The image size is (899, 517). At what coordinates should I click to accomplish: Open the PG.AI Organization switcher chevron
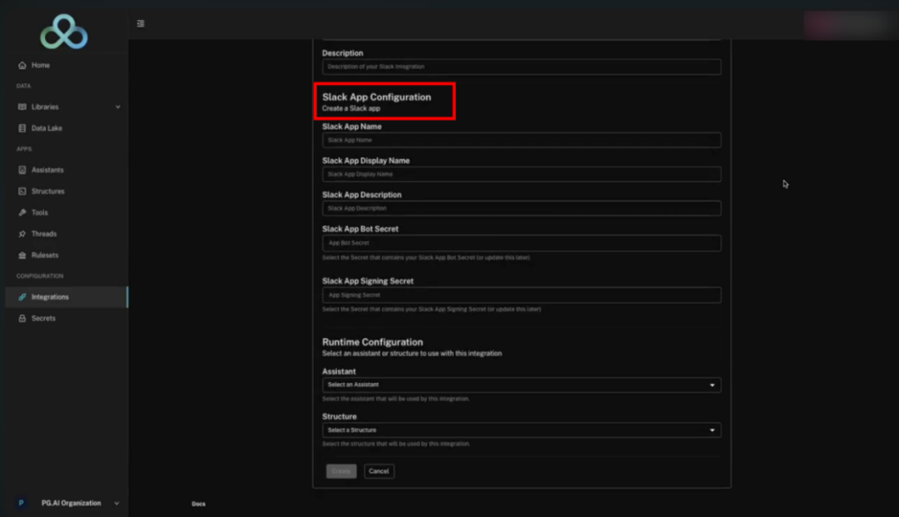coord(117,503)
